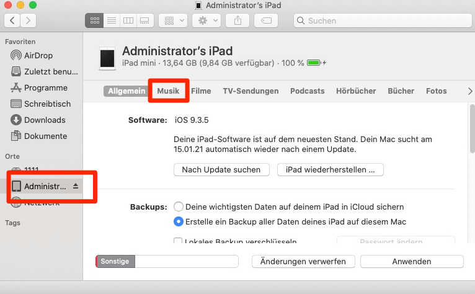
Task: Switch to the Filme tab
Action: coord(201,91)
